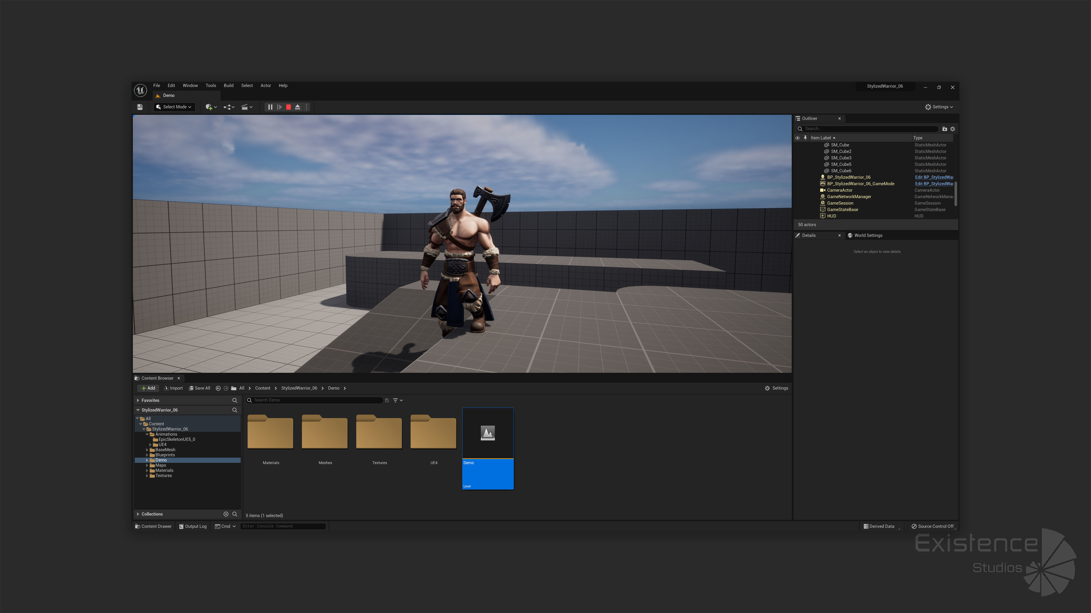The width and height of the screenshot is (1091, 613).
Task: Toggle the Outliner pin column header
Action: click(805, 138)
